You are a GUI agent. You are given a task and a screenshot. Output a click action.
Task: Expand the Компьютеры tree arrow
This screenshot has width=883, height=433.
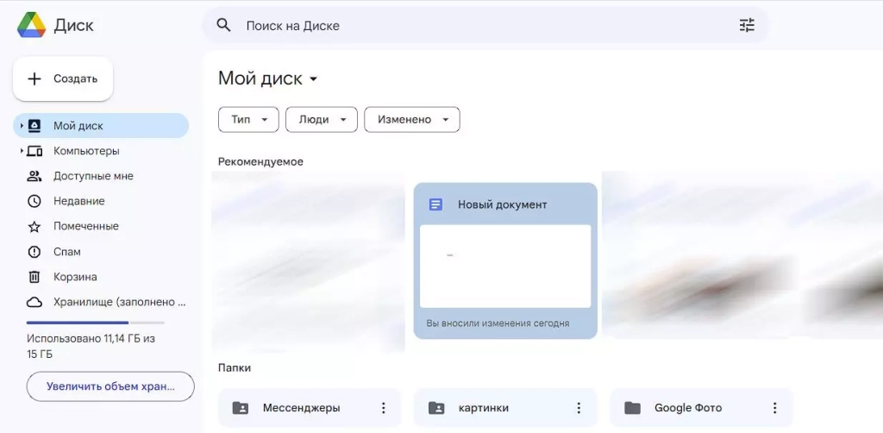click(22, 151)
